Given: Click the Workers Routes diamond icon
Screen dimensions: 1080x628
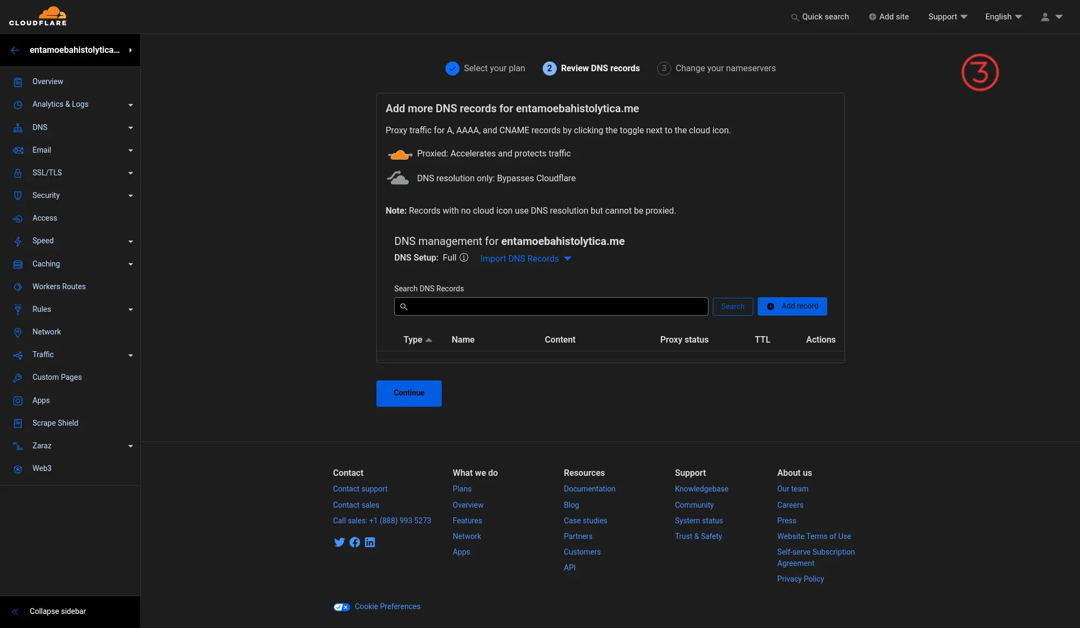Looking at the screenshot, I should (x=18, y=287).
